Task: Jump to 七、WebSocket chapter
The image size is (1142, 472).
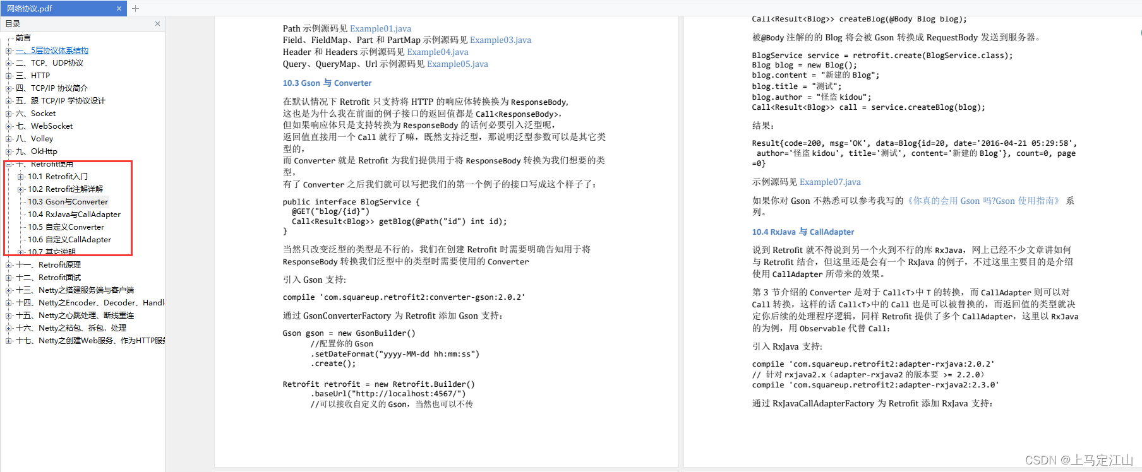Action: tap(44, 126)
